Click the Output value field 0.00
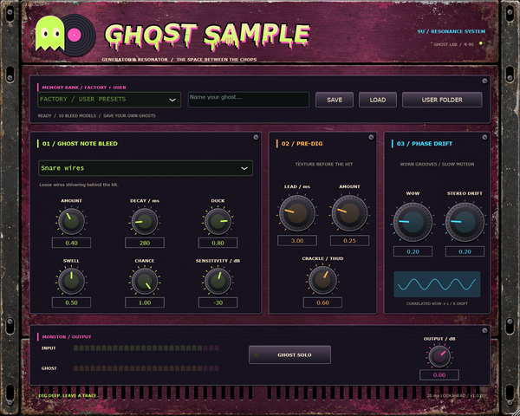The width and height of the screenshot is (520, 416). [x=439, y=375]
